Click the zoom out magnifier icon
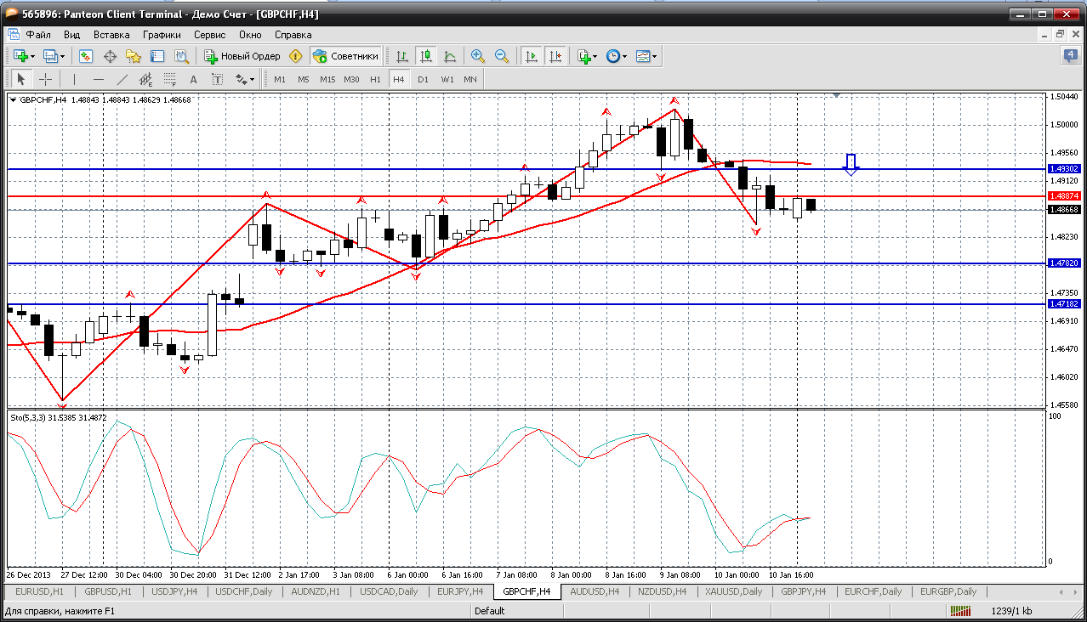Viewport: 1087px width, 622px height. pos(502,56)
